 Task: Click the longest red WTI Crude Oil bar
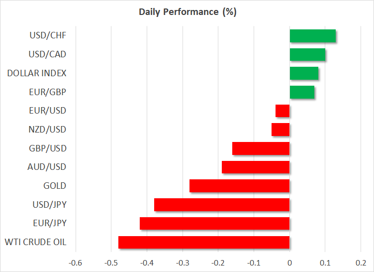point(204,242)
